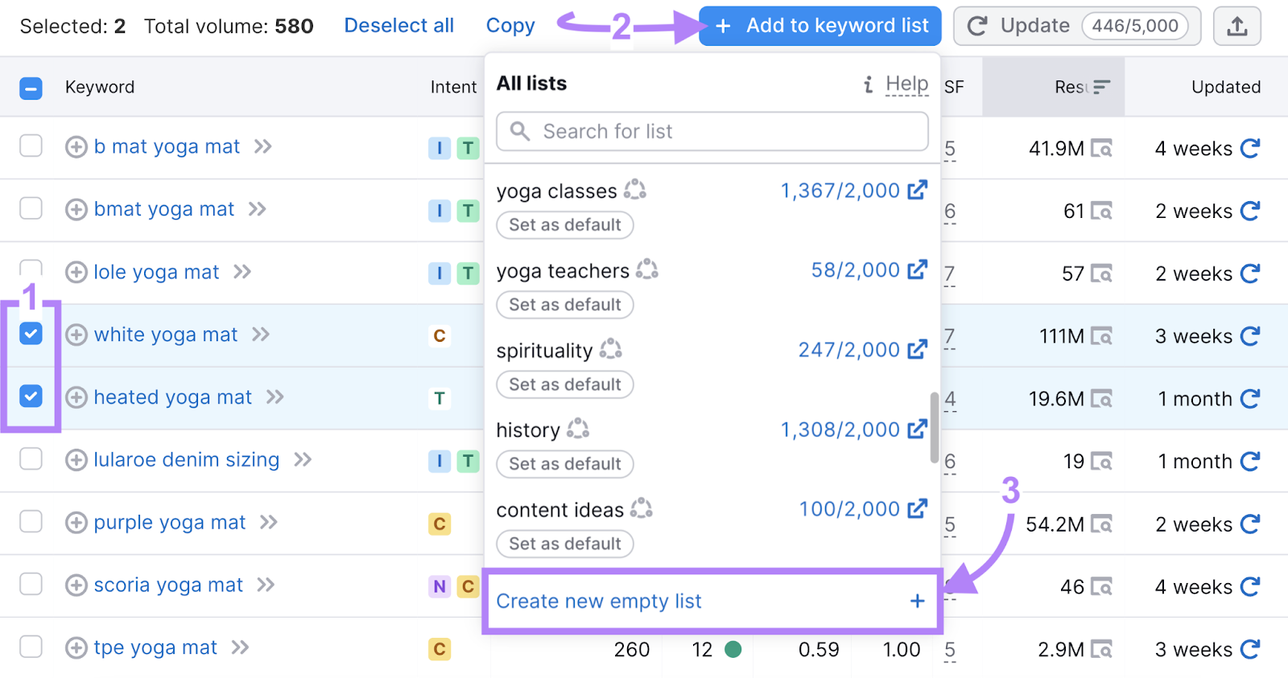
Task: Uncheck the heated yoga mat checkbox
Action: tap(31, 396)
